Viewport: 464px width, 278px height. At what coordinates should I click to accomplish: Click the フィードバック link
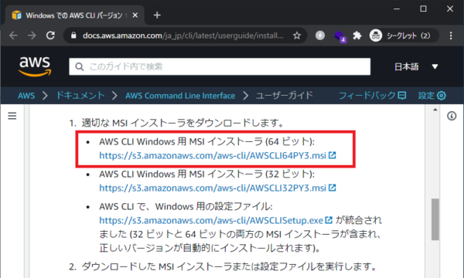(372, 96)
